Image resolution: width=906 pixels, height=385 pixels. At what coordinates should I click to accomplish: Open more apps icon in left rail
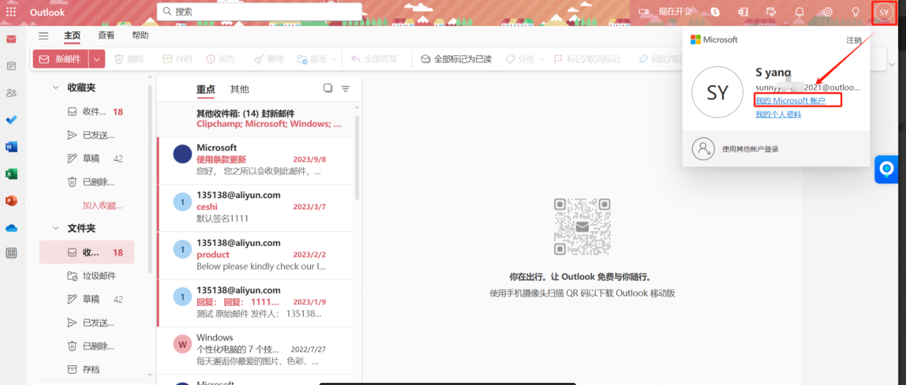pyautogui.click(x=11, y=253)
